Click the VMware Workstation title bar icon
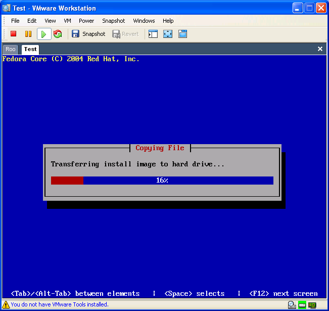 (x=6, y=8)
